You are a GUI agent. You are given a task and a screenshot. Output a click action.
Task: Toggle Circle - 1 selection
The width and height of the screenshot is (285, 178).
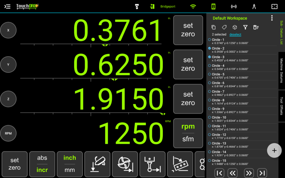point(209,40)
